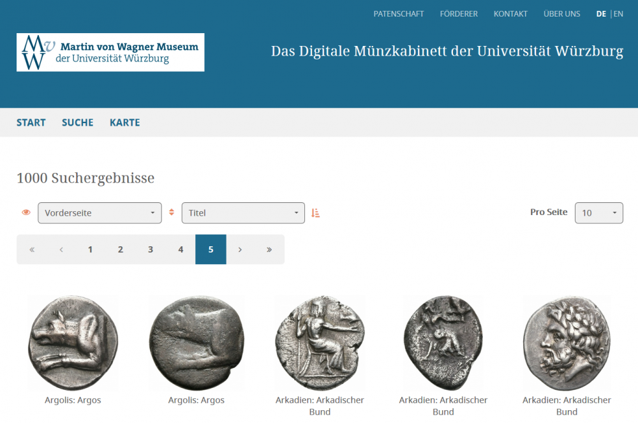
Task: Select page 3 in pagination
Action: coord(151,249)
